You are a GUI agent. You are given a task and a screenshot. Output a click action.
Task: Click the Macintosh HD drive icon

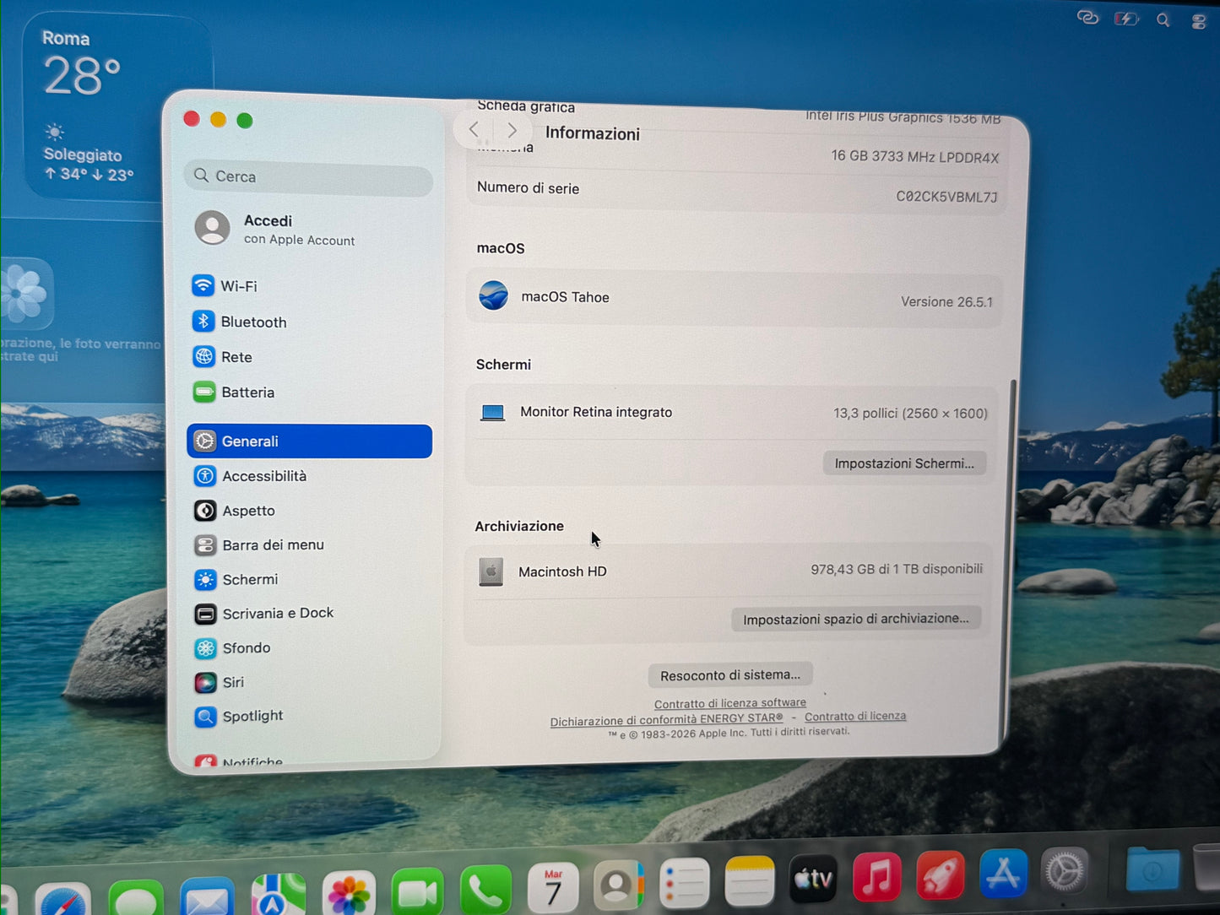(491, 571)
